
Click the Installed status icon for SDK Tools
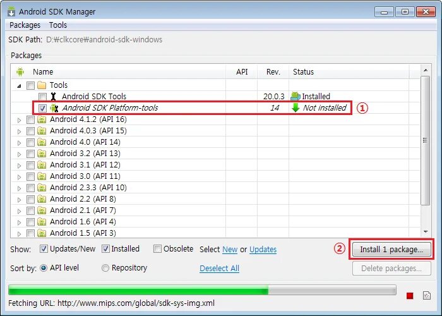[x=296, y=97]
